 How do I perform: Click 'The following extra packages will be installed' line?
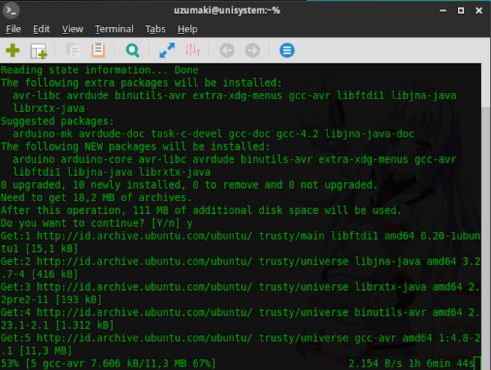click(x=141, y=83)
